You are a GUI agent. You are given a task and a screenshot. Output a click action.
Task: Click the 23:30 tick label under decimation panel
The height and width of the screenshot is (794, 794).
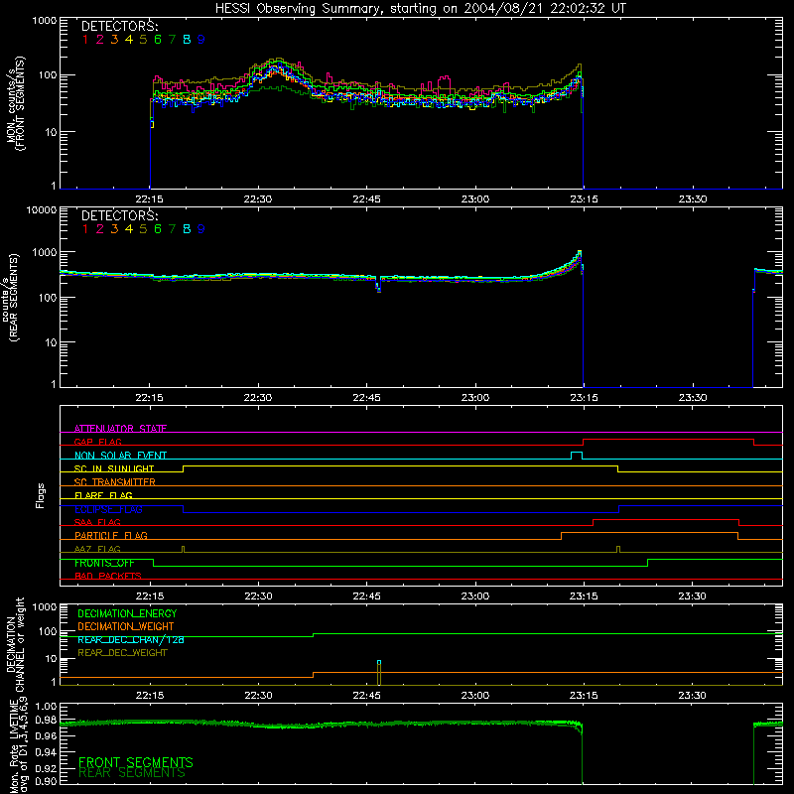click(692, 696)
